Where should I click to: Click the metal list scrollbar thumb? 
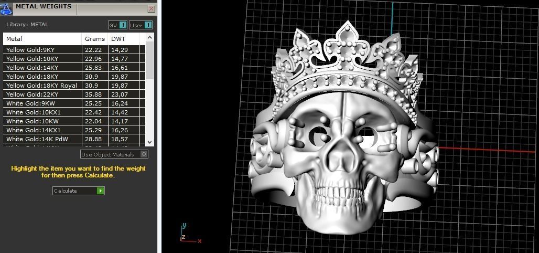pos(149,60)
